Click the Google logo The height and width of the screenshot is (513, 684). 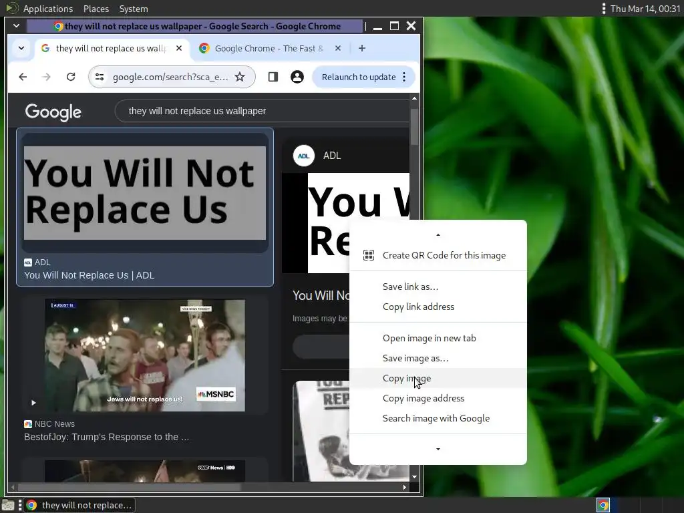53,112
